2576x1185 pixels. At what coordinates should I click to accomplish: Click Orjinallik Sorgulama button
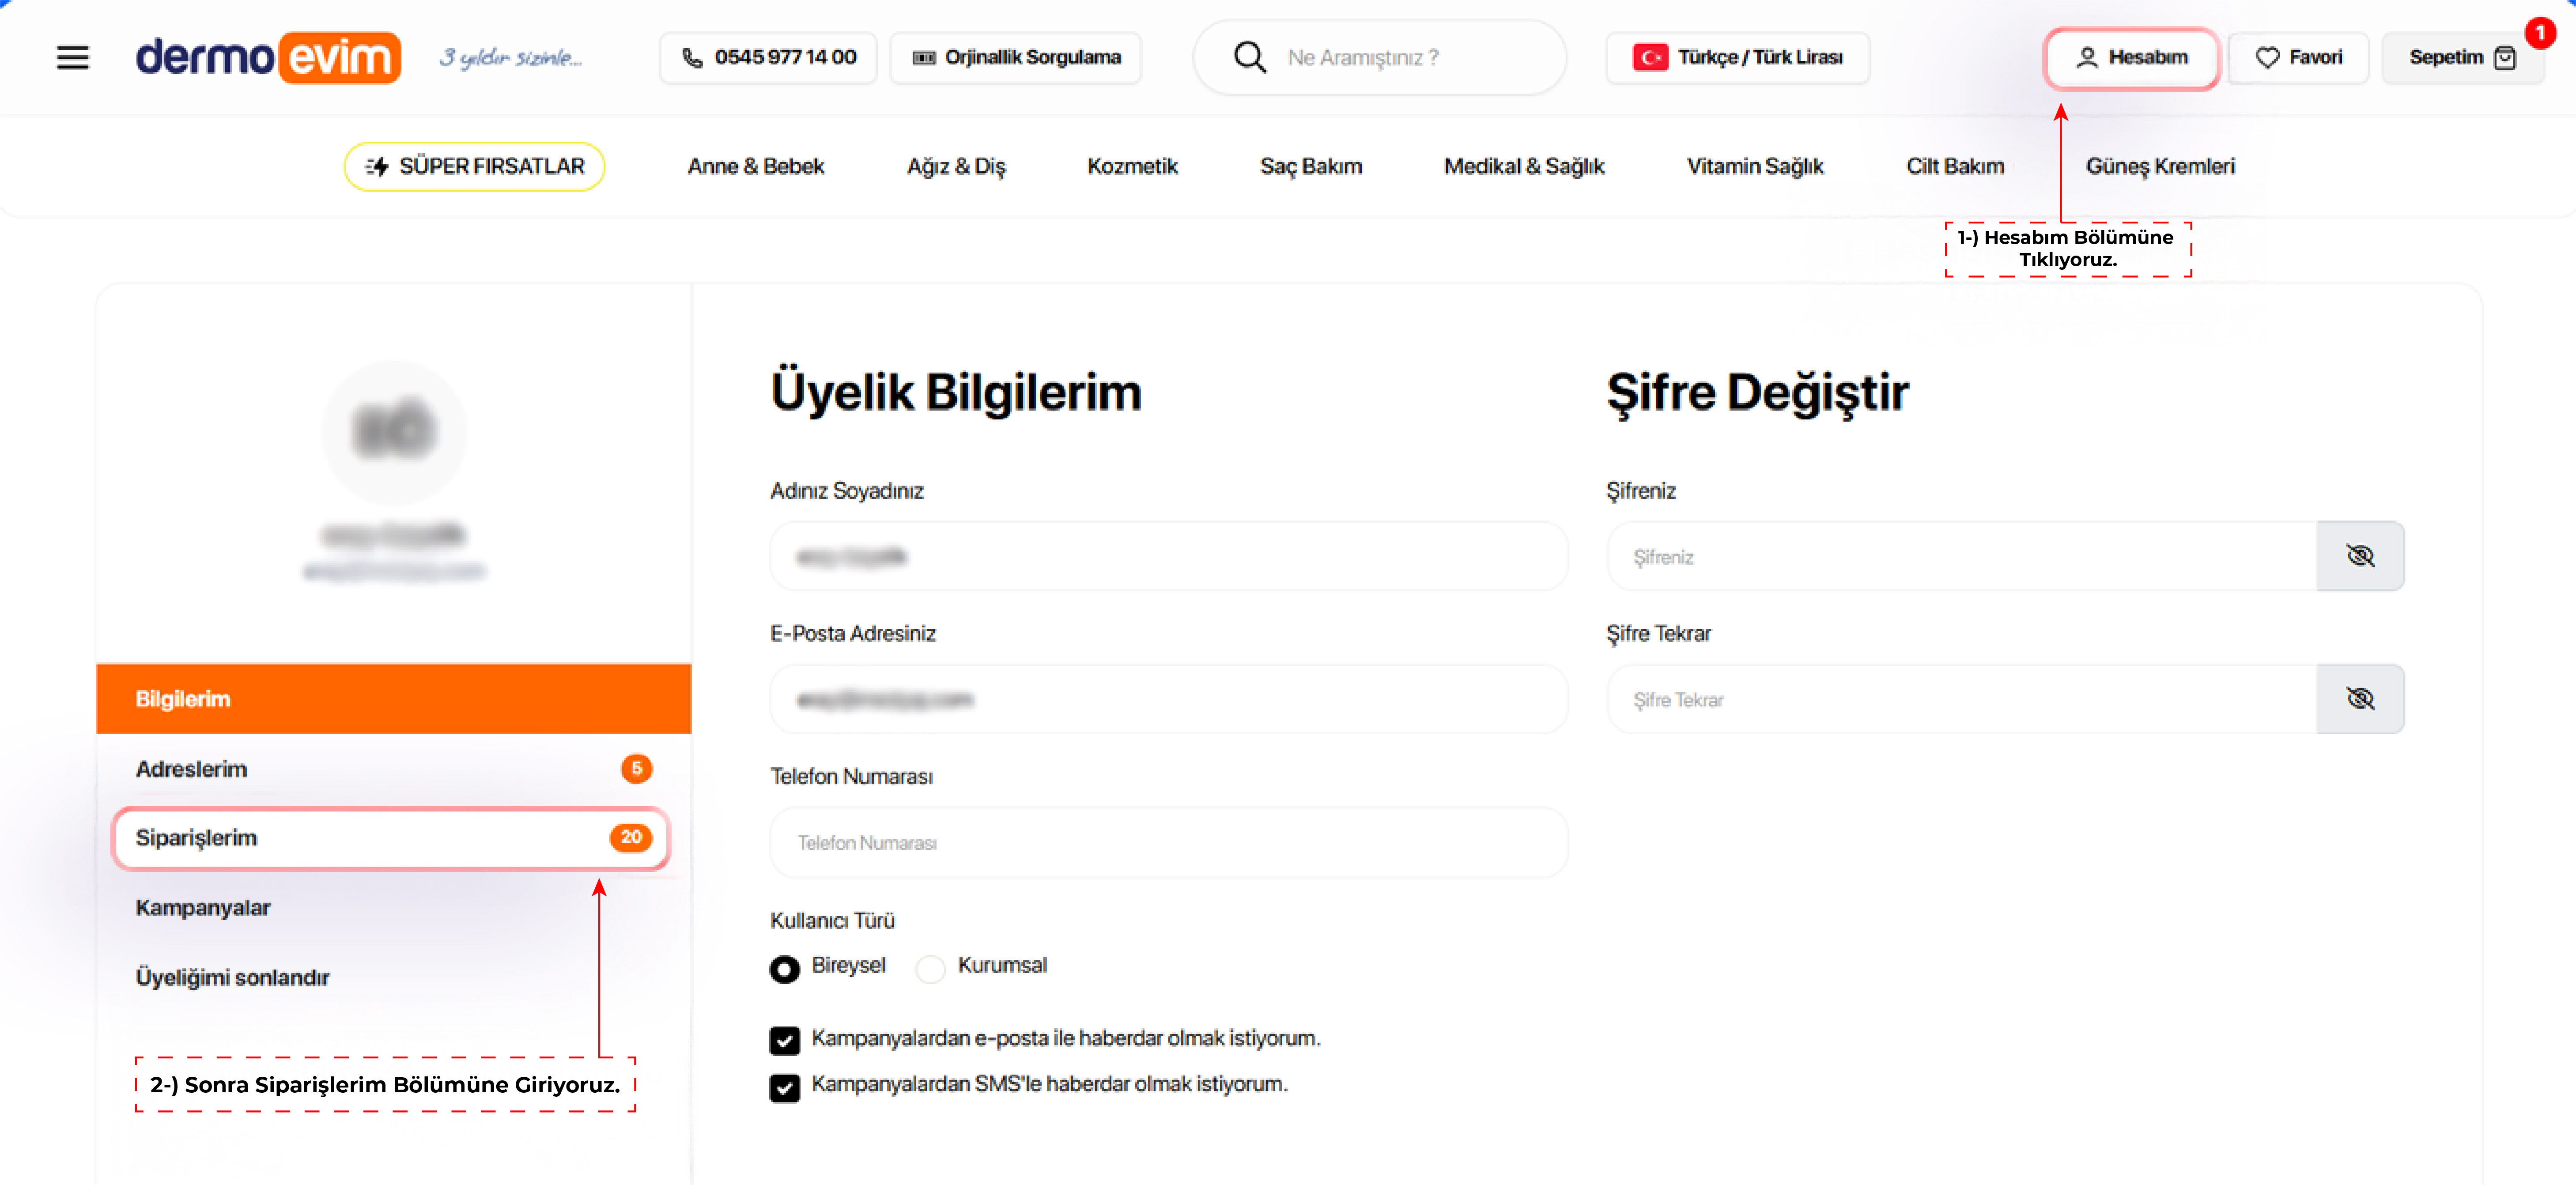1016,58
